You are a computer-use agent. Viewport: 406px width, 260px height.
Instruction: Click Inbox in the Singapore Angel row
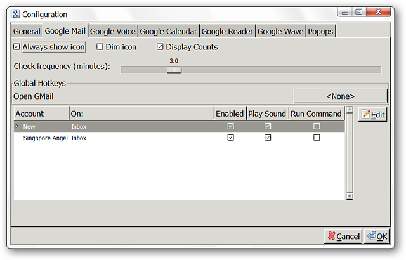click(x=79, y=138)
